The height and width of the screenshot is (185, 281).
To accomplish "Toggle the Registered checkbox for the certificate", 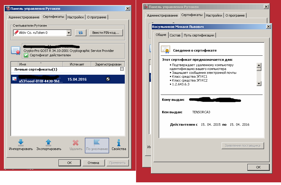I will 108,79.
